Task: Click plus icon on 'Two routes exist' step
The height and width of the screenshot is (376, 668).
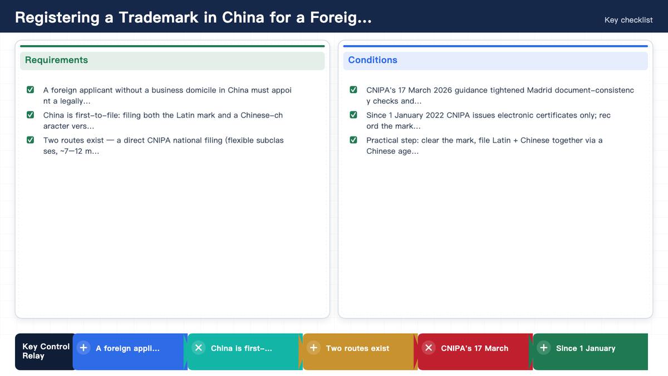Action: [x=314, y=348]
